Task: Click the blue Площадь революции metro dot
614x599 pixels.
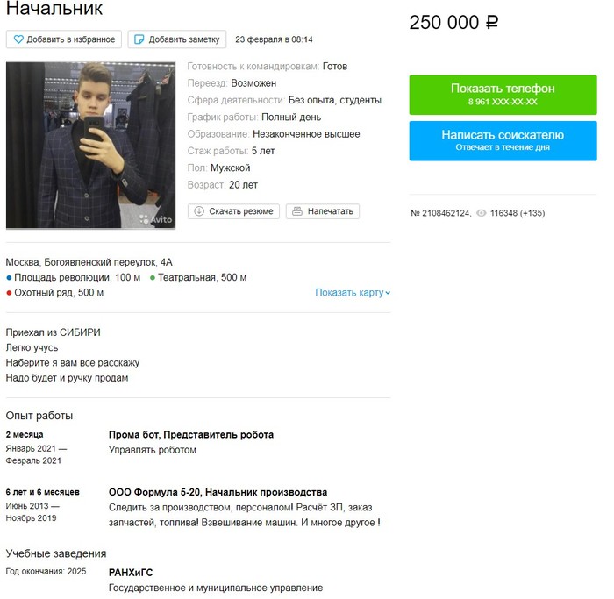Action: [9, 278]
